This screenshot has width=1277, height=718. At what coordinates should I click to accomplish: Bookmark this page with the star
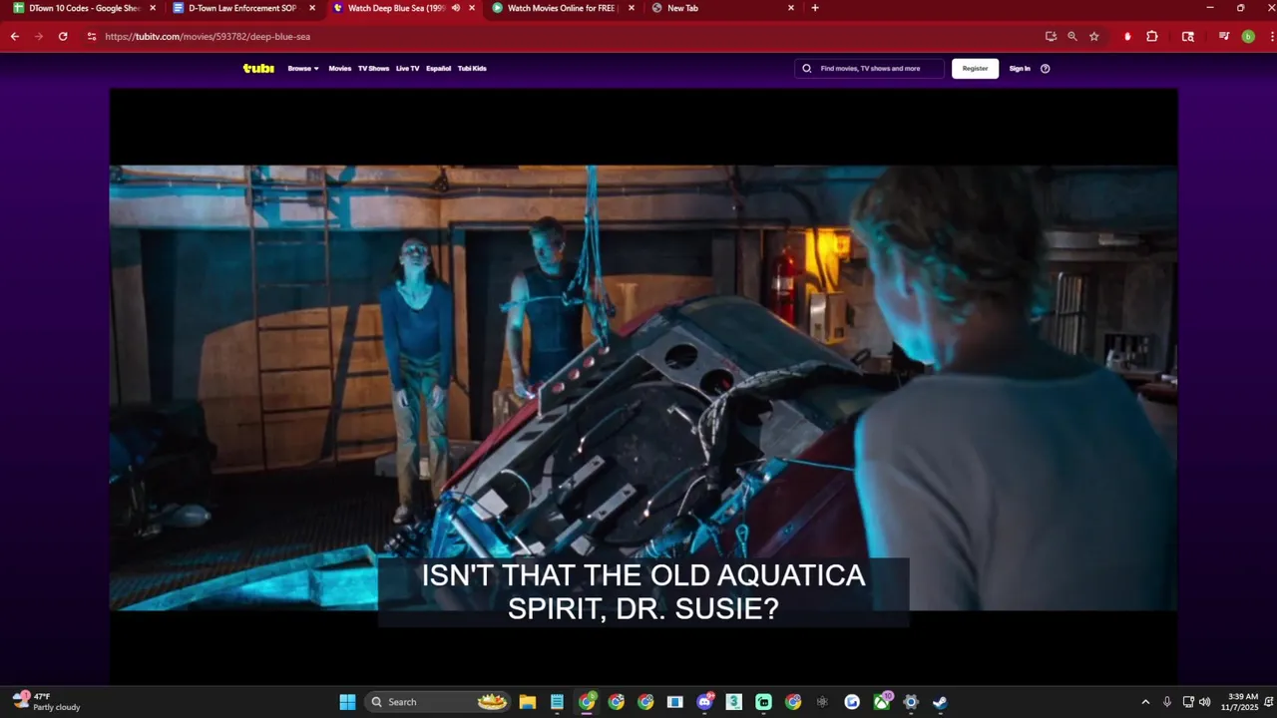1094,36
